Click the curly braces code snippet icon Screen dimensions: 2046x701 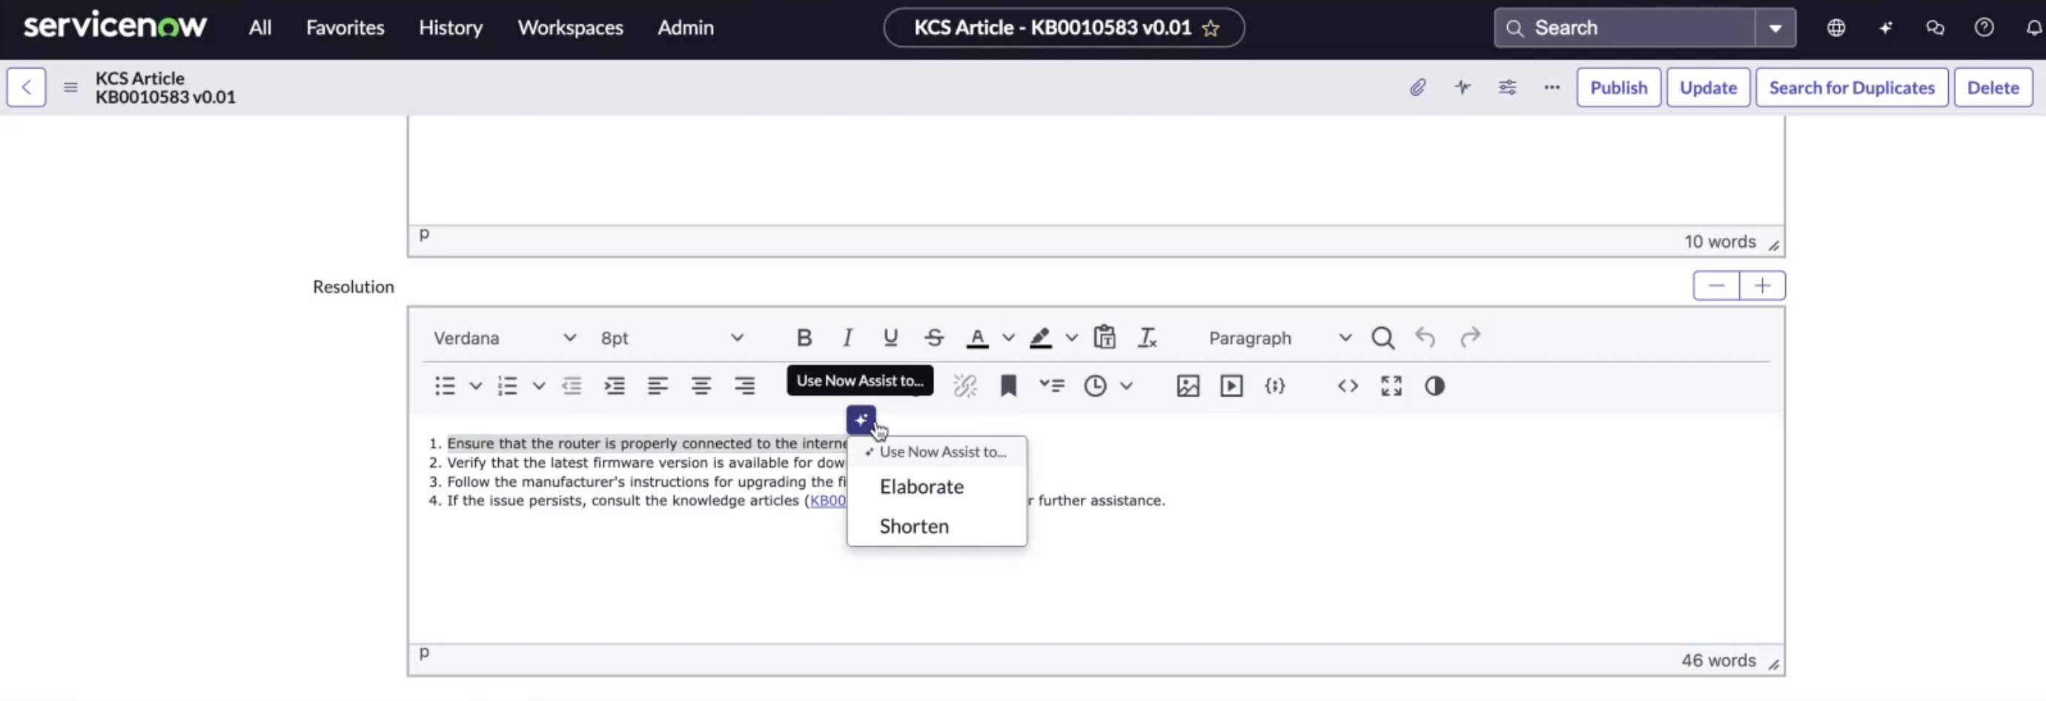(x=1275, y=386)
